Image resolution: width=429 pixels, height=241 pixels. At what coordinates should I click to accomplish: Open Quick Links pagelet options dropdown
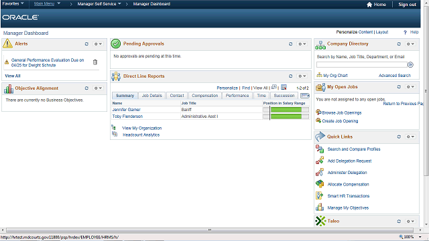pos(410,137)
